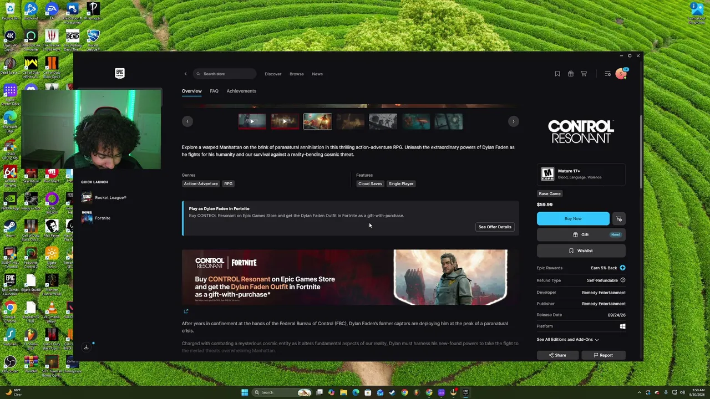Open the News page
This screenshot has width=710, height=399.
click(x=317, y=74)
